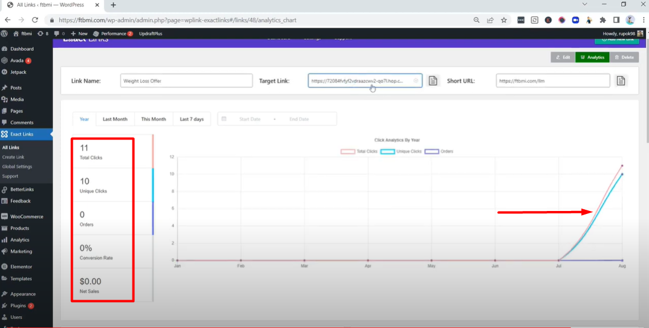The height and width of the screenshot is (328, 649).
Task: Open comments bubble in admin bar
Action: [59, 34]
